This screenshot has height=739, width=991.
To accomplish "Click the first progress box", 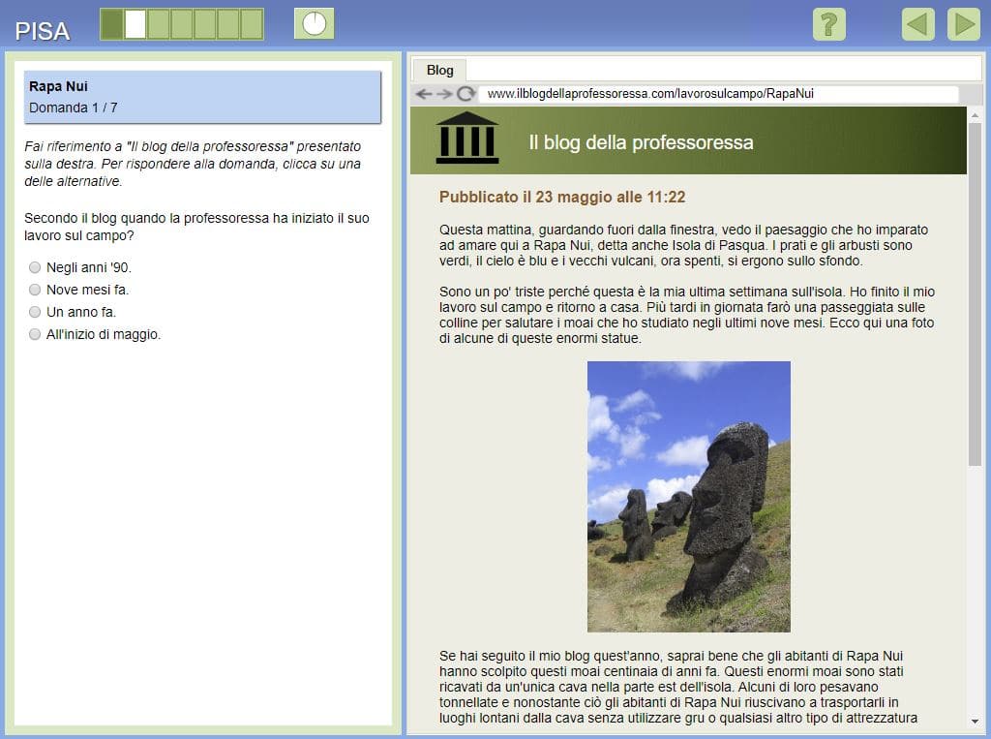I will coord(112,24).
